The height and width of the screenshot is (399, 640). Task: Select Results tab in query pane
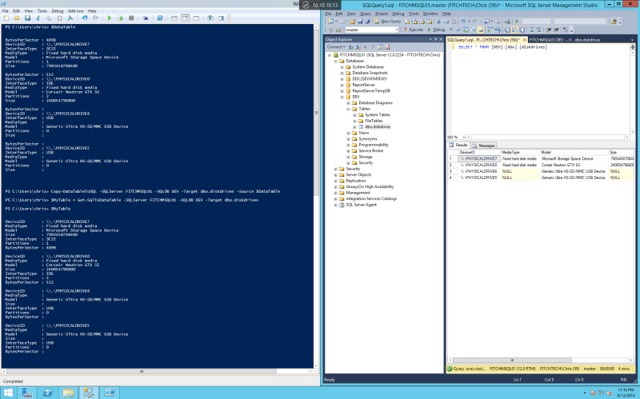click(458, 146)
